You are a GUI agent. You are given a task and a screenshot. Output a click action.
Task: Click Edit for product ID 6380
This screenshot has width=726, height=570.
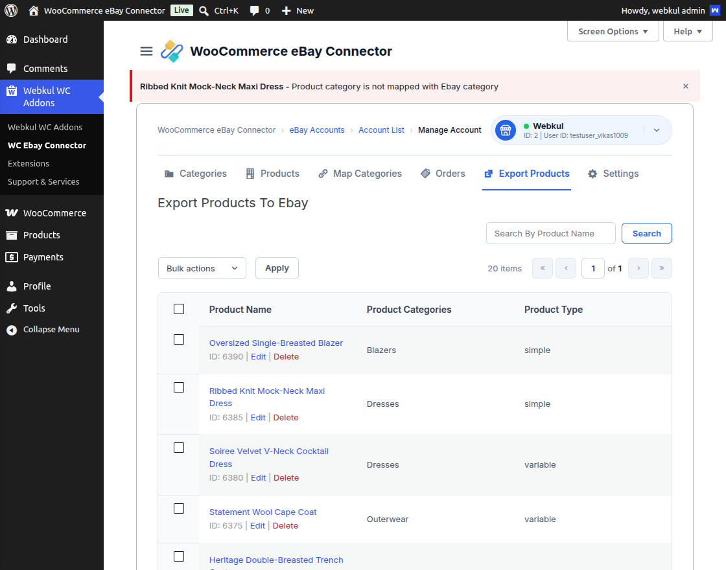[x=259, y=478]
